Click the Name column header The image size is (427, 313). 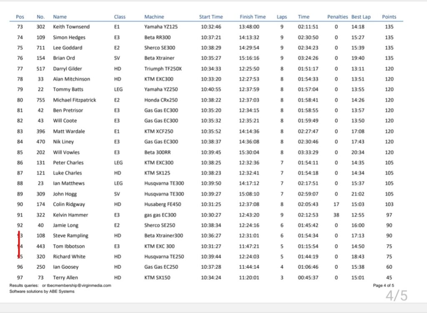60,17
